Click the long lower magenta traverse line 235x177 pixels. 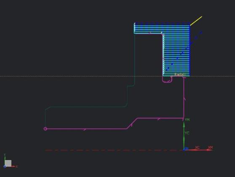pos(87,129)
